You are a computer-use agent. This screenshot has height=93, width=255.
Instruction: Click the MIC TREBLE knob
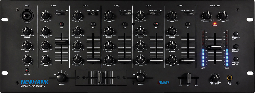27,31
